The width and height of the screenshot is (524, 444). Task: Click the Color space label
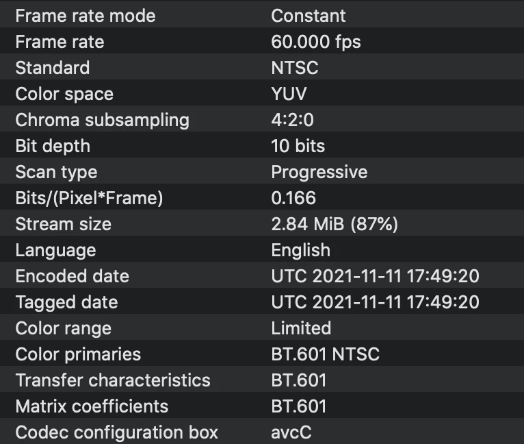[64, 94]
